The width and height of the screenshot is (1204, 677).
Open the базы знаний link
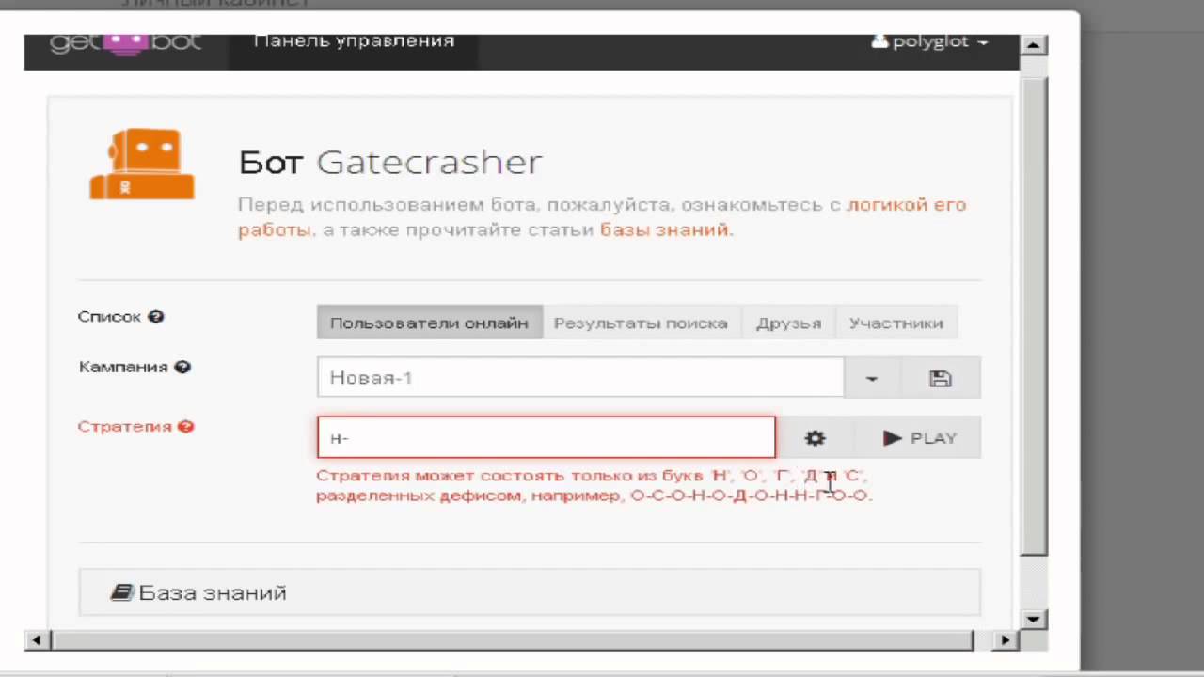pyautogui.click(x=664, y=229)
